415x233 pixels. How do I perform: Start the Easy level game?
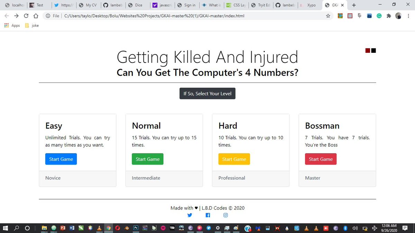point(61,159)
